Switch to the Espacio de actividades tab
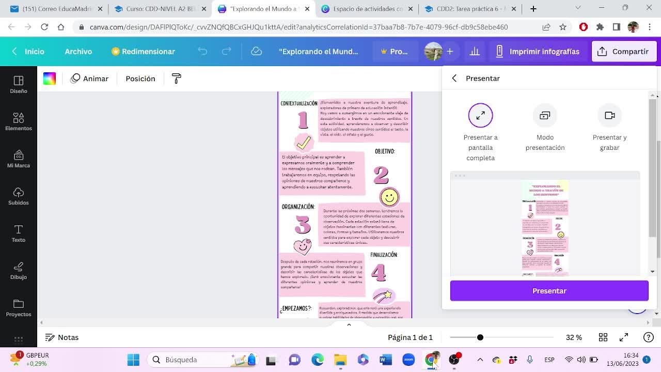Image resolution: width=661 pixels, height=372 pixels. (367, 9)
